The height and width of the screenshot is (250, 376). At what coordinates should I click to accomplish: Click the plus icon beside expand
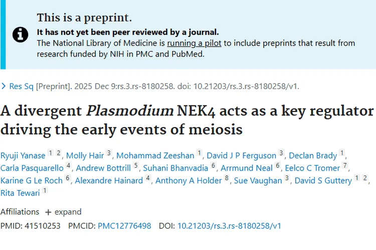coord(48,212)
